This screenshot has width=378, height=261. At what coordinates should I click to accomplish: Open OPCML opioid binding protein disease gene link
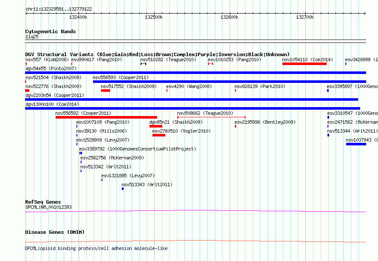click(x=96, y=248)
